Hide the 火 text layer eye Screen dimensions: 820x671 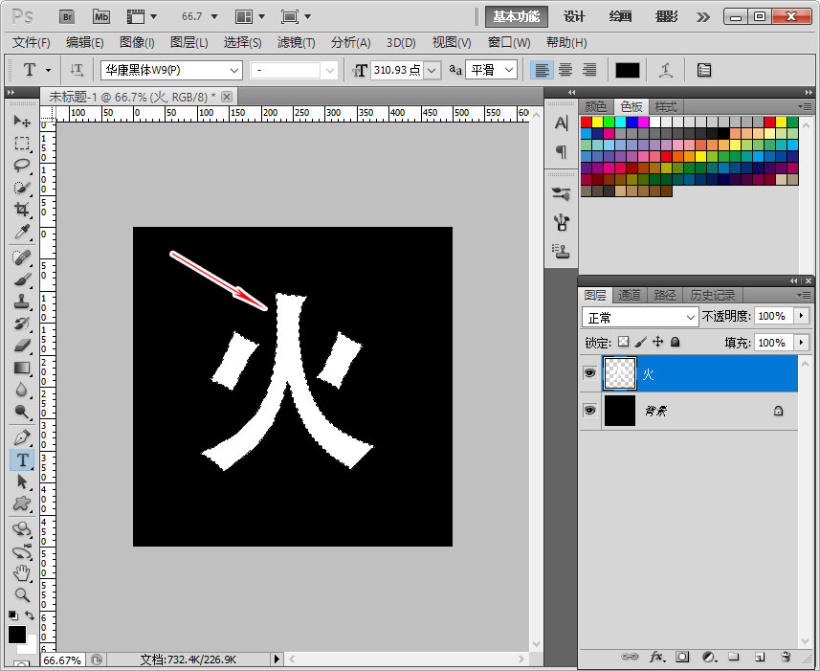(x=590, y=373)
